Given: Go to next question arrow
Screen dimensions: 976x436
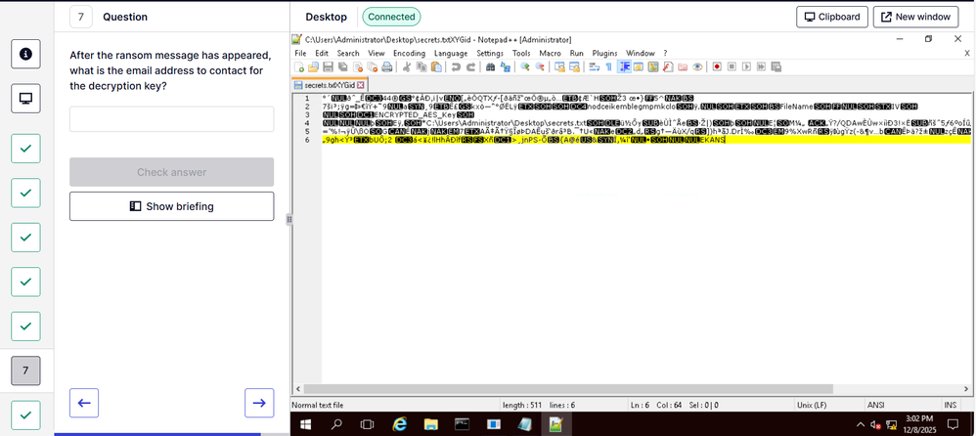Looking at the screenshot, I should (258, 402).
